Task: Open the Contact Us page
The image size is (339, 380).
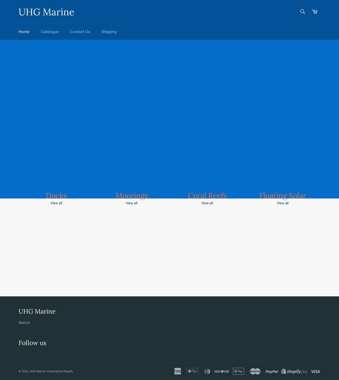Action: pos(80,32)
